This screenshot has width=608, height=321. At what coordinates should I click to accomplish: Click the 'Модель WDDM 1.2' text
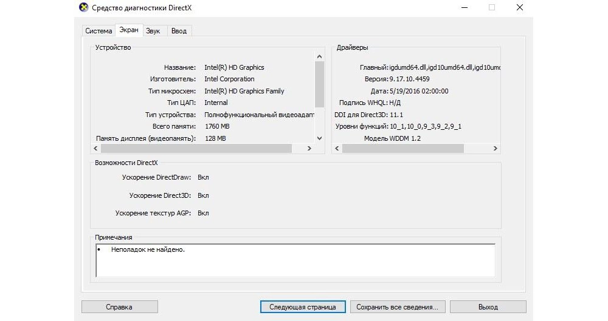(x=392, y=138)
